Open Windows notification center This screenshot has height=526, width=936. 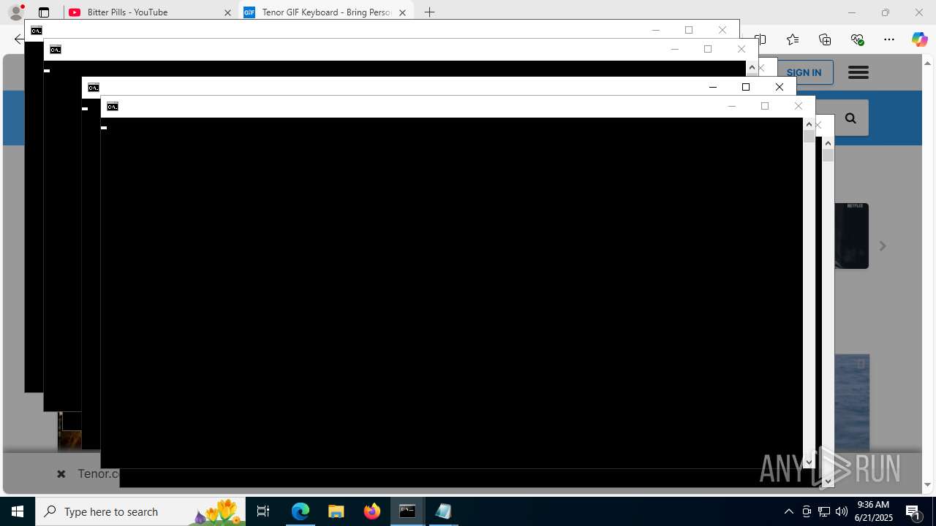pos(913,511)
